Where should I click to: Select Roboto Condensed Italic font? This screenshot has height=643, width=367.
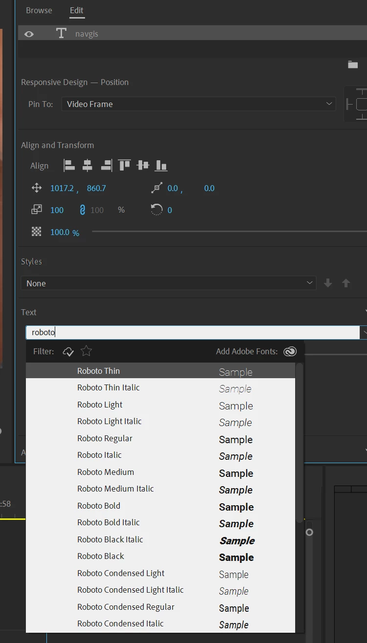tap(161, 623)
